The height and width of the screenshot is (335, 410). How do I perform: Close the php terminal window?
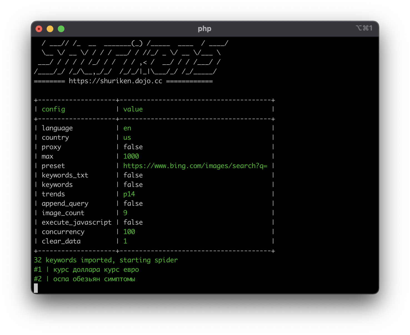(x=39, y=29)
